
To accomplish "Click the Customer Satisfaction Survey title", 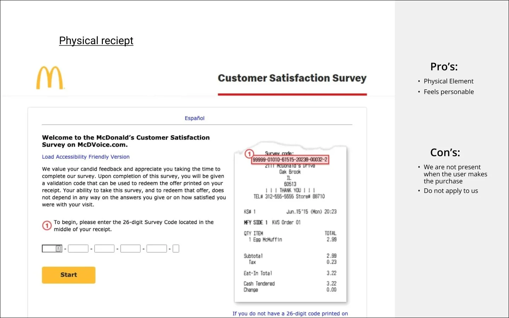I will tap(292, 78).
